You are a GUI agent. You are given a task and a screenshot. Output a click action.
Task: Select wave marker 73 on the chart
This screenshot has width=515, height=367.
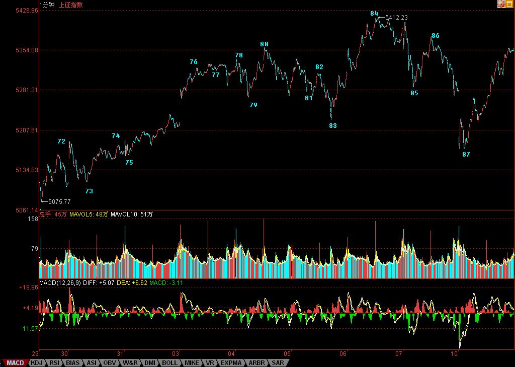point(89,191)
